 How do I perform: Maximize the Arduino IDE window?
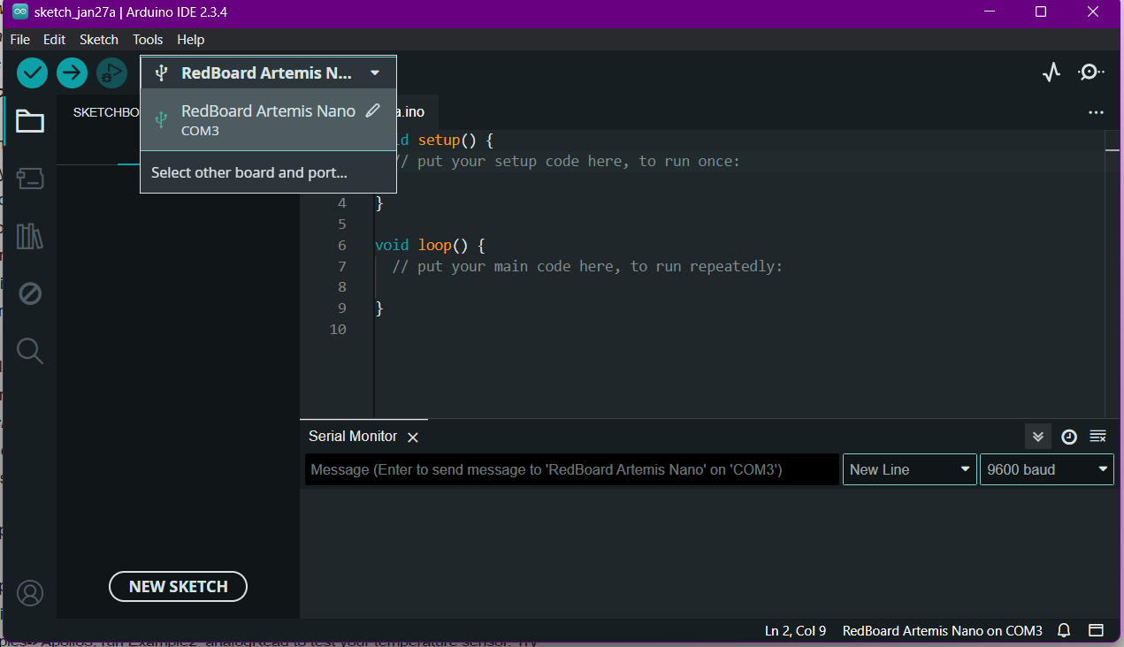(x=1041, y=11)
